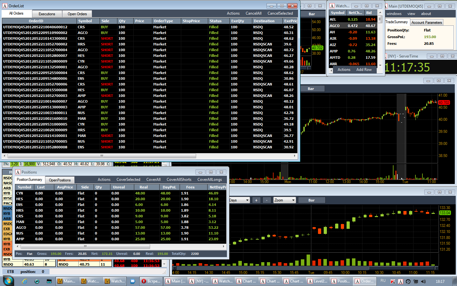The image size is (457, 286).
Task: Open the Opera browser taskbar item
Action: (151, 281)
